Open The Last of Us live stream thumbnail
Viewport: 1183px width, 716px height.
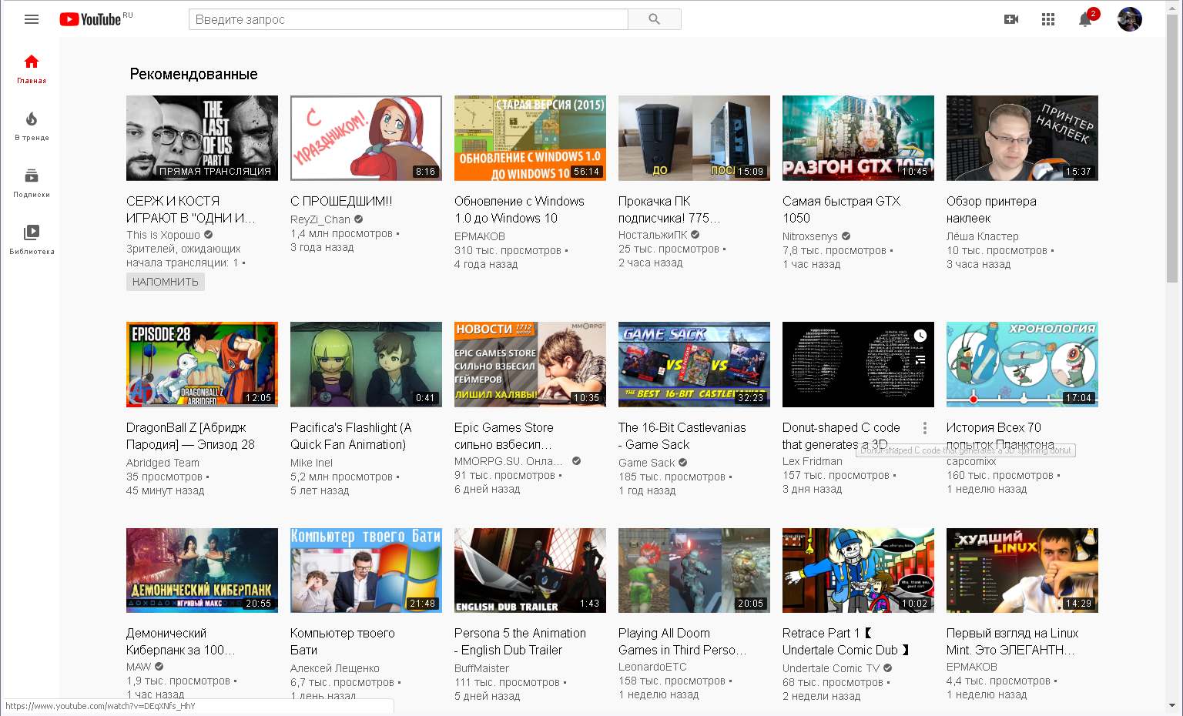click(x=202, y=138)
